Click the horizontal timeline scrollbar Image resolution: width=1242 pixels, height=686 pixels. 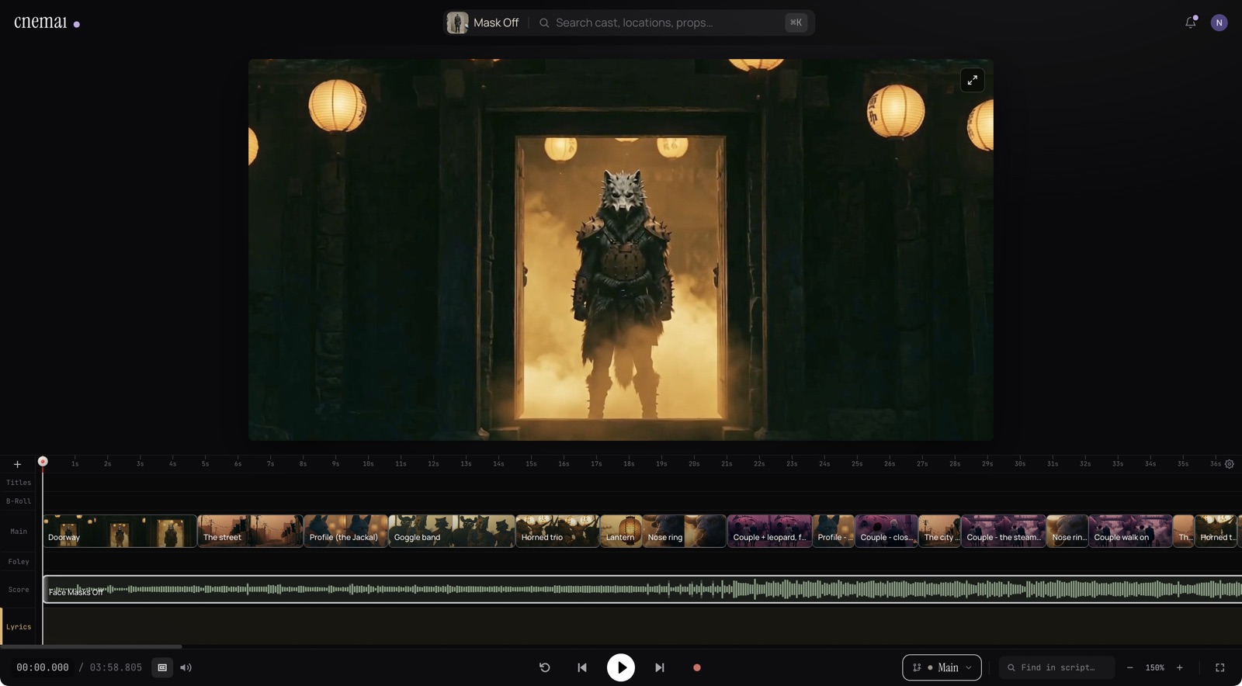(91, 646)
